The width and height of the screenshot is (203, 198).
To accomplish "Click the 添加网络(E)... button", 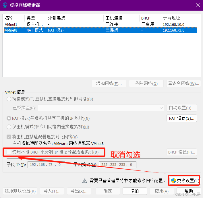I will point(109,84).
